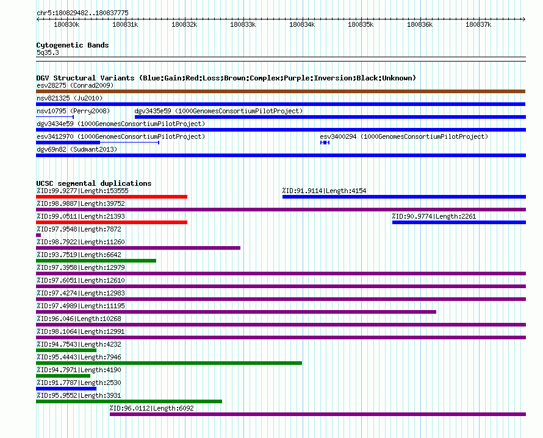Open duplication %ID:98.7922 Length:11260
Screen dimensions: 543x438
tap(138, 248)
